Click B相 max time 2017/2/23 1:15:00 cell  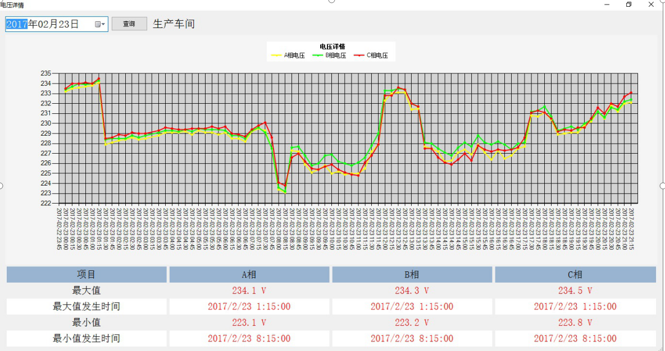pos(412,307)
